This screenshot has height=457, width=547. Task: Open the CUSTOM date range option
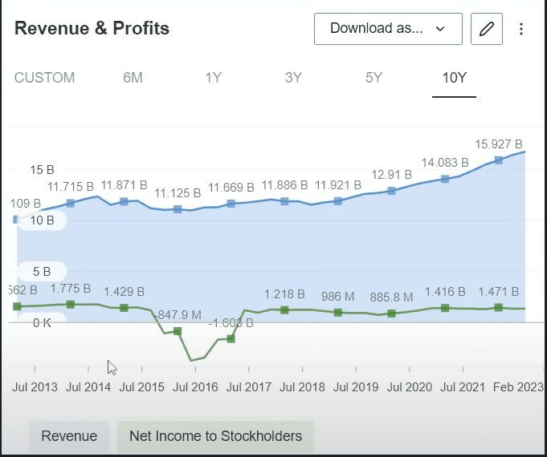45,78
